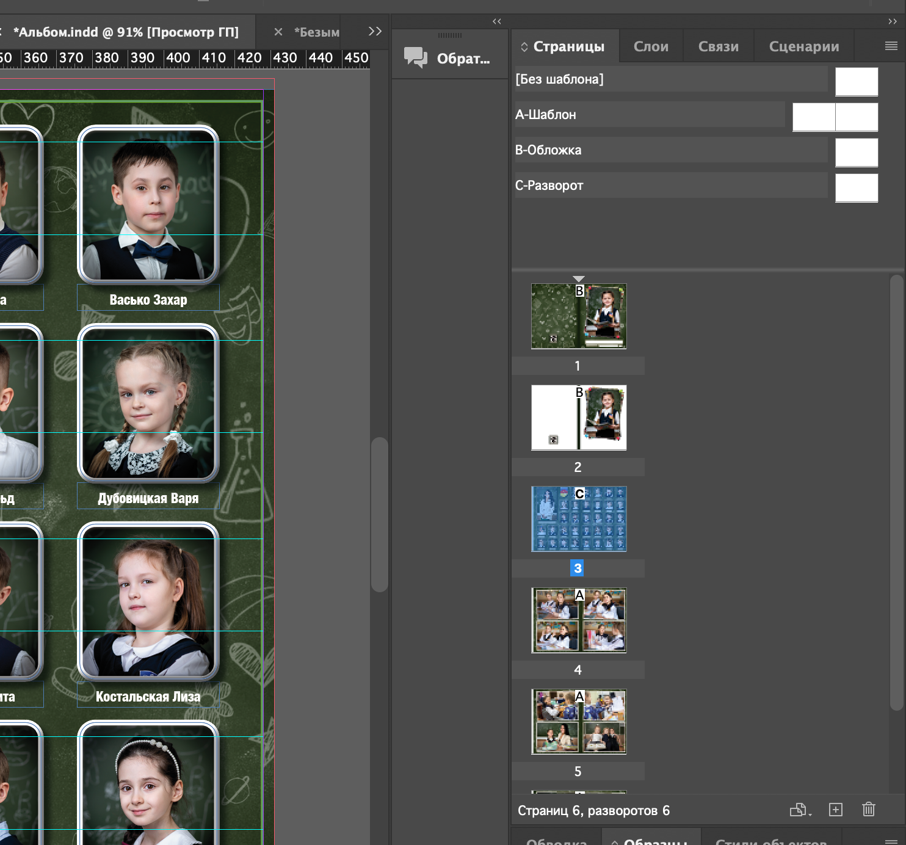
Task: Collapse the right panel dock with double arrows
Action: click(893, 21)
